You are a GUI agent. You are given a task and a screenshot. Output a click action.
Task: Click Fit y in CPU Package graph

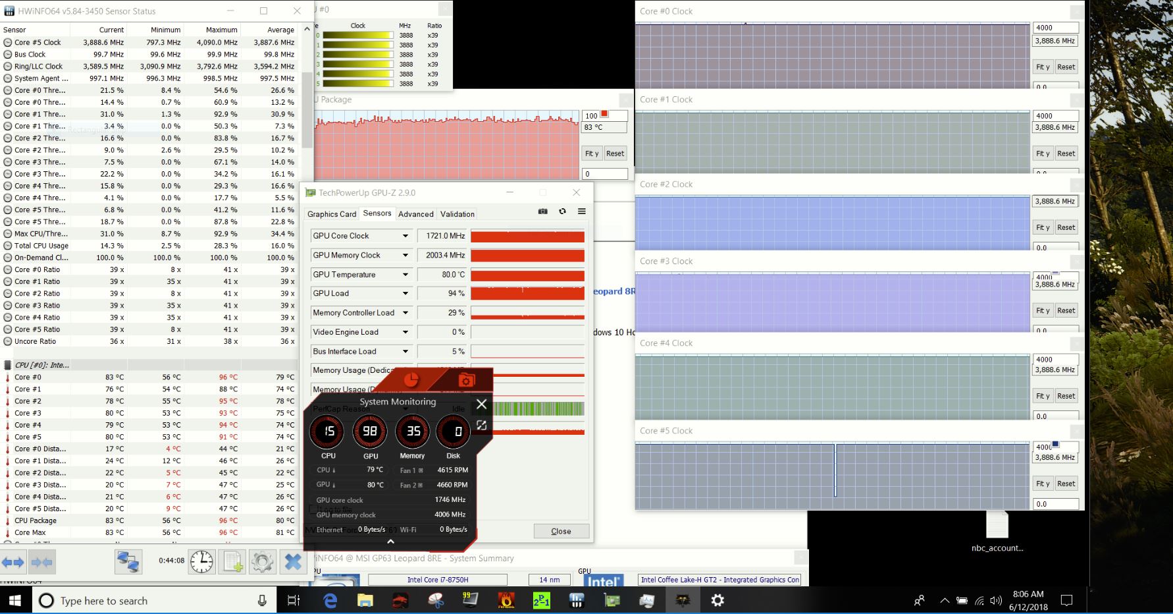(x=592, y=153)
